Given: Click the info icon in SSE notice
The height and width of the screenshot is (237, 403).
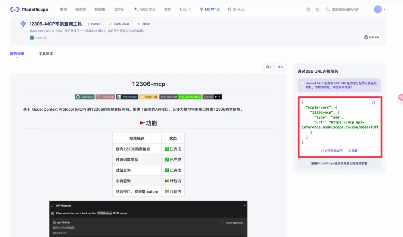Looking at the screenshot, I should [302, 83].
